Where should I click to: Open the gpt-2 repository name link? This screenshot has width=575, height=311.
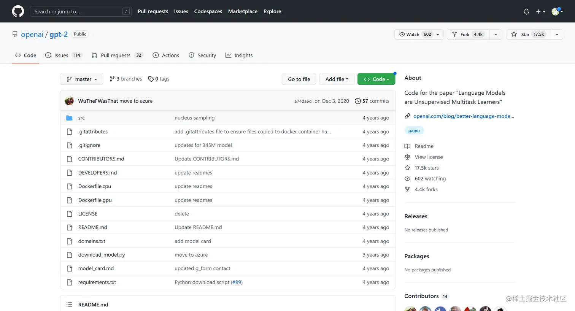pyautogui.click(x=59, y=34)
